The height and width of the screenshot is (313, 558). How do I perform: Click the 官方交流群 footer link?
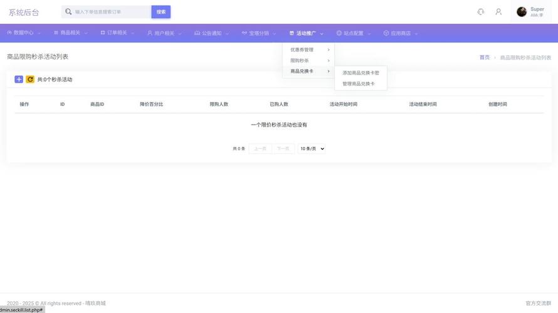538,303
